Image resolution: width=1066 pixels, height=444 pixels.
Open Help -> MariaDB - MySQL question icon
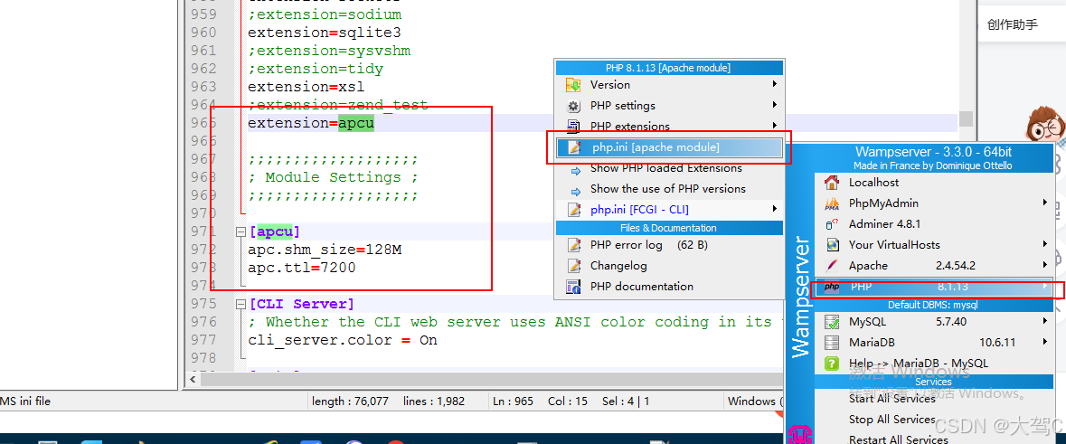(x=832, y=364)
